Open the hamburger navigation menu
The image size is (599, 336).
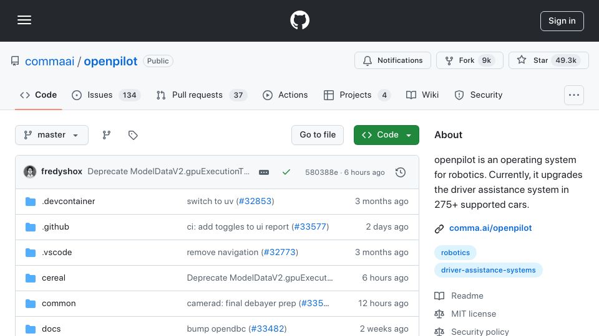coord(24,20)
